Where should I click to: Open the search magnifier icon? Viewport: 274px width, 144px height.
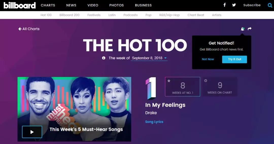pos(270,5)
